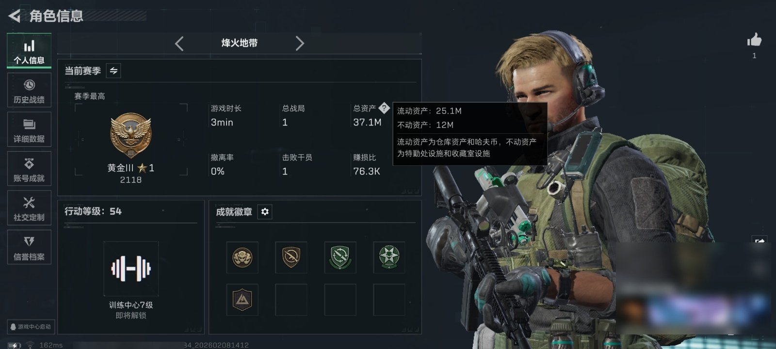The image size is (776, 349).
Task: Open the 个人信息 sidebar tab
Action: (29, 51)
